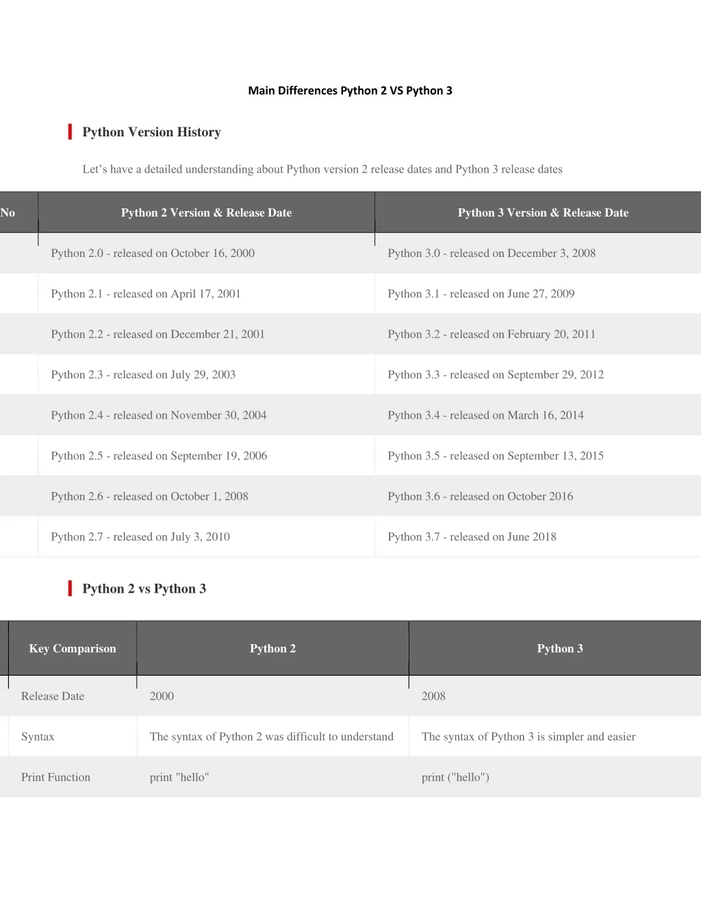Click the "Release Date" row label

pyautogui.click(x=53, y=696)
